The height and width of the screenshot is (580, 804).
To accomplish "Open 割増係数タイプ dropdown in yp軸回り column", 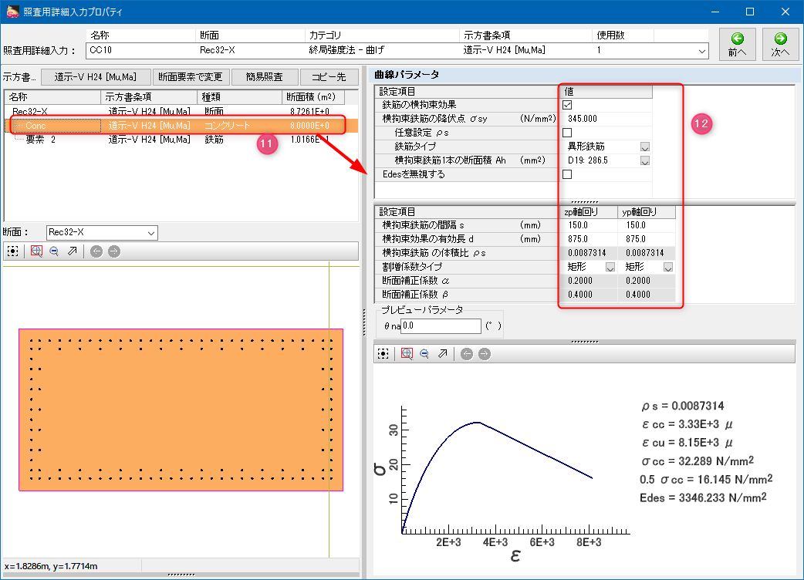I will coord(668,267).
